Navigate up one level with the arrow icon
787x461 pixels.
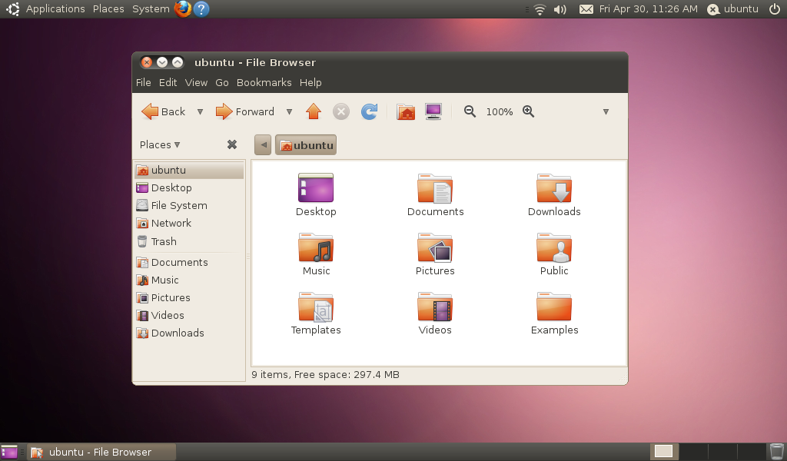(x=314, y=111)
